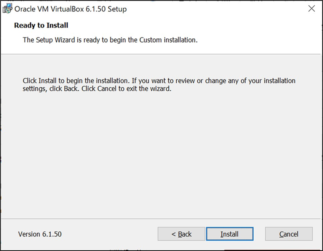Click the Oracle VM VirtualBox 6.1.50 Setup title
This screenshot has width=323, height=251.
coord(70,9)
